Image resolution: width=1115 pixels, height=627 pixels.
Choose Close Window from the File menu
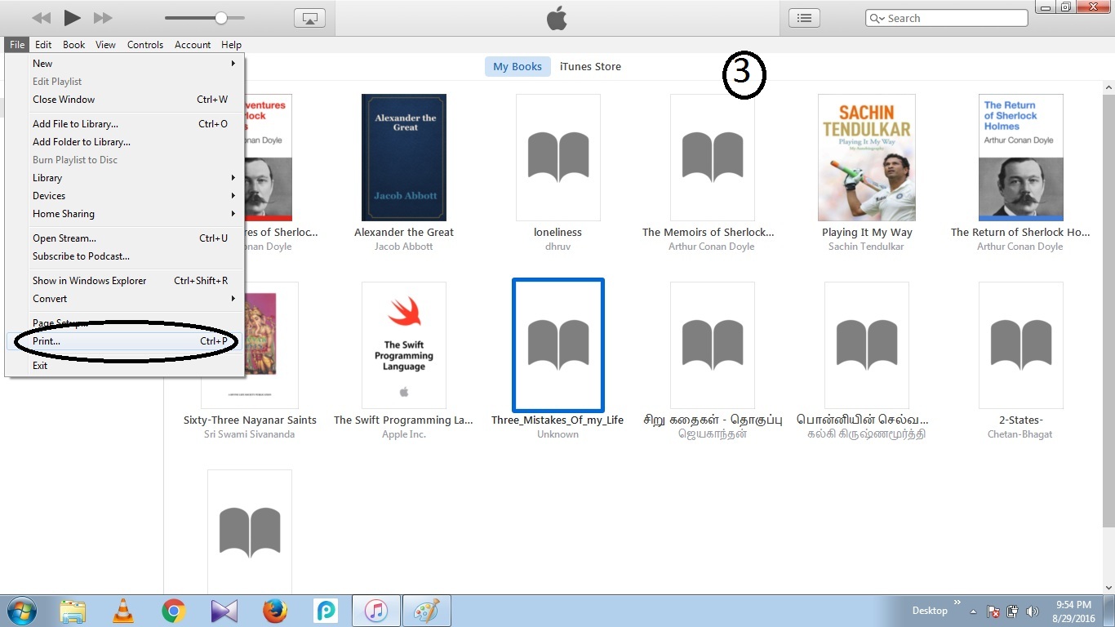point(124,100)
